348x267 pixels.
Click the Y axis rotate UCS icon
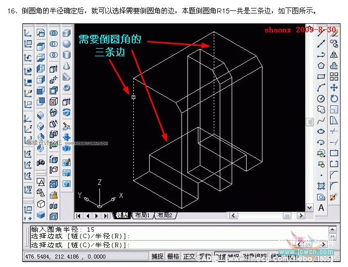28,165
